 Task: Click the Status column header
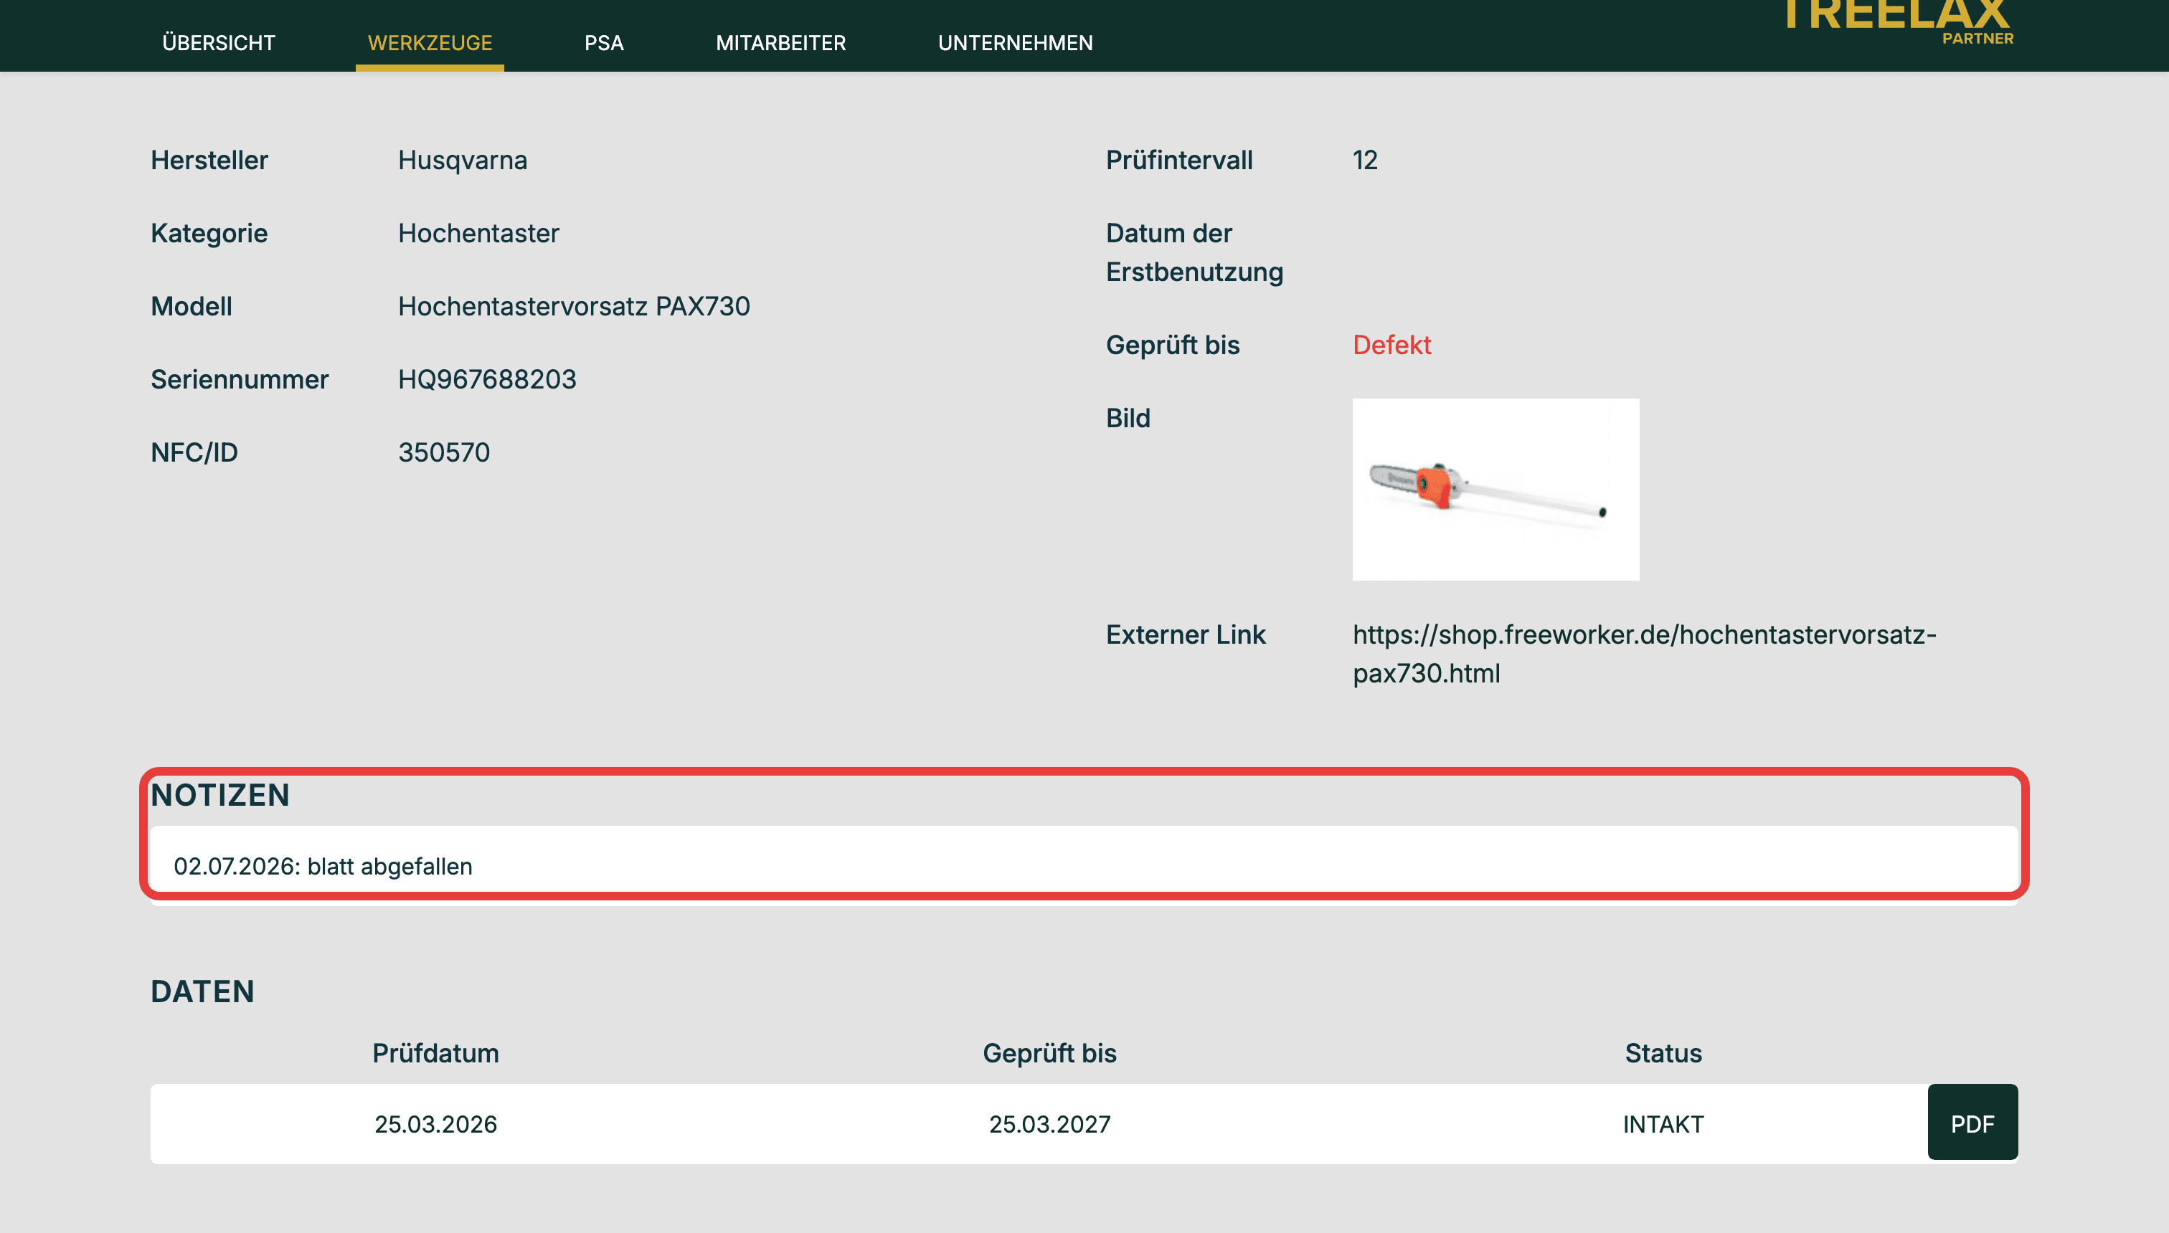[1663, 1054]
